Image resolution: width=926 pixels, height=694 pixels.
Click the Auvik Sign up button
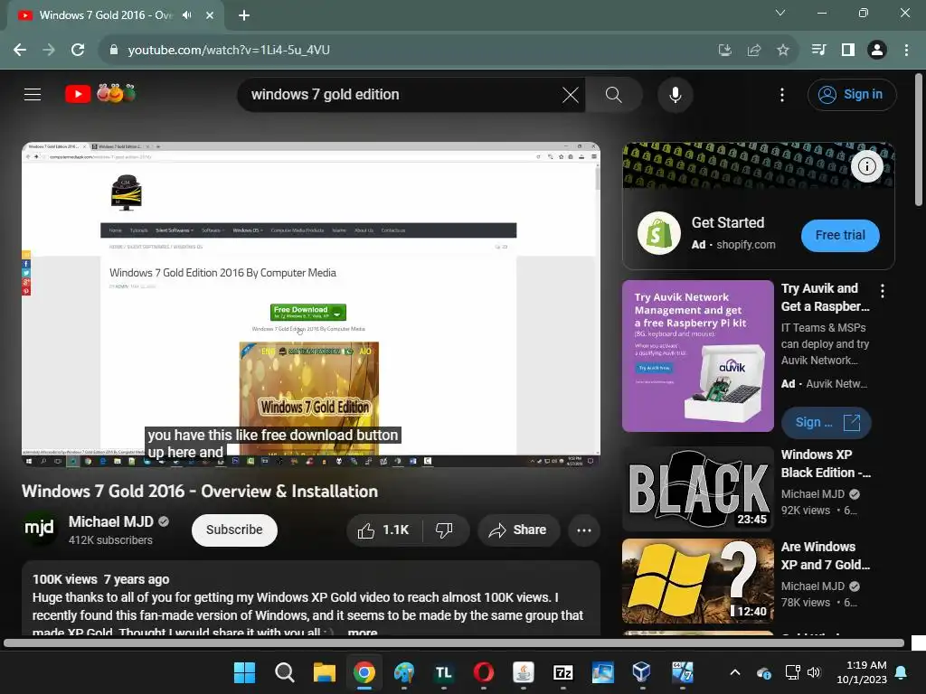[x=826, y=423]
